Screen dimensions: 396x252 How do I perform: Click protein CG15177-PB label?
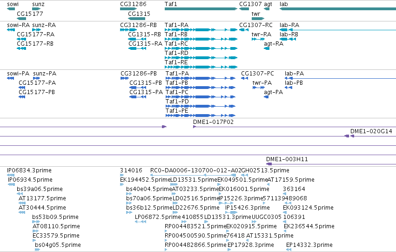(x=37, y=92)
